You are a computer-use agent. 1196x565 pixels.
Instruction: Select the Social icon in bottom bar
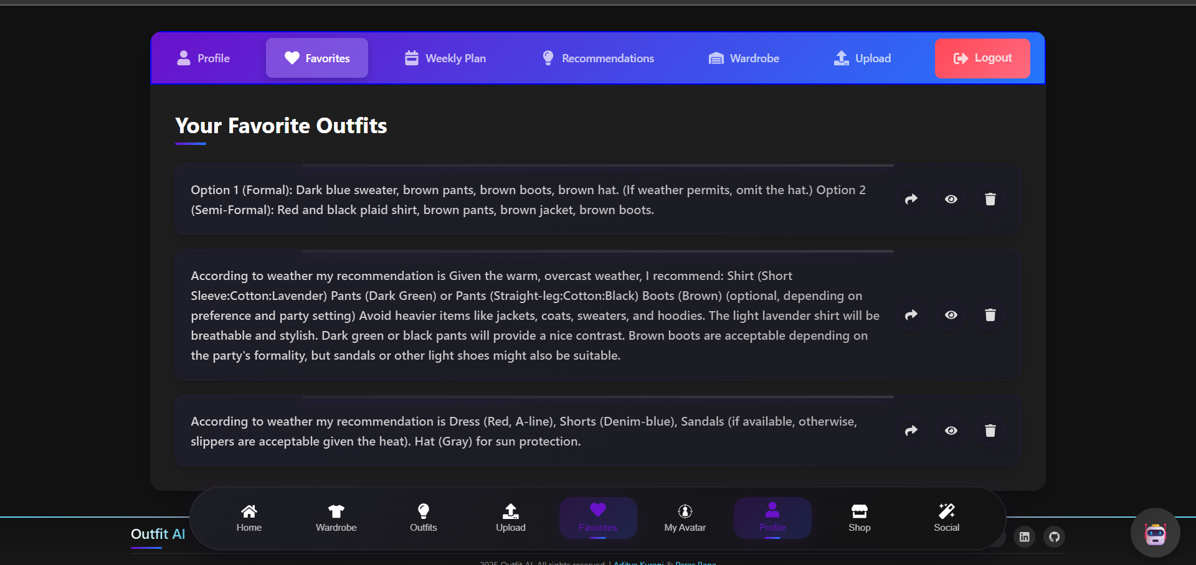[946, 518]
